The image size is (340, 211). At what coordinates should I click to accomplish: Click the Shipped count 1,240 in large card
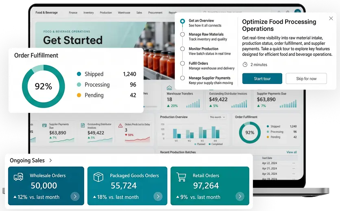(129, 74)
